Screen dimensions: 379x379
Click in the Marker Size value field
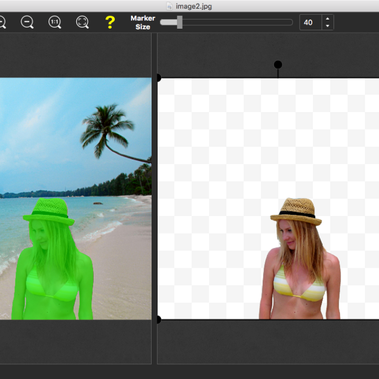[310, 23]
